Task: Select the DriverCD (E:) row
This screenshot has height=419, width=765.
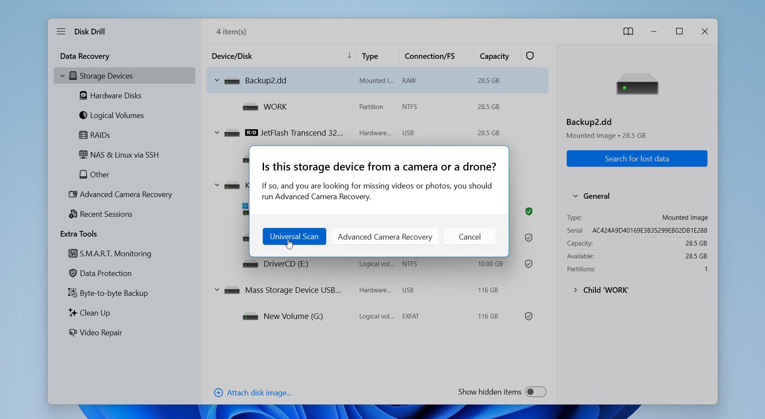Action: tap(377, 264)
